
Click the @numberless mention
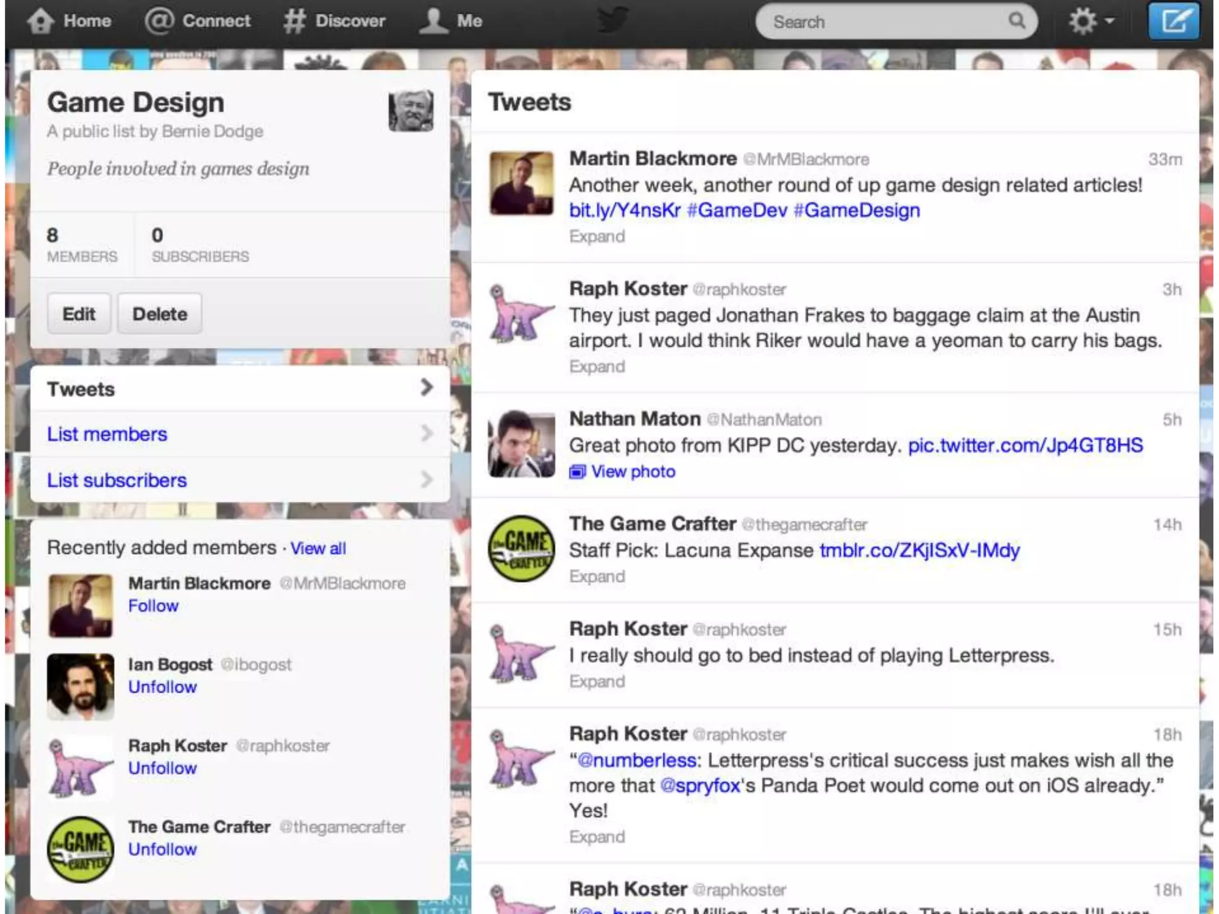tap(636, 760)
